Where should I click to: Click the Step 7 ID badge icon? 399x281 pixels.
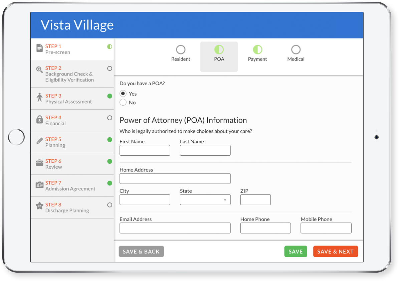point(39,184)
